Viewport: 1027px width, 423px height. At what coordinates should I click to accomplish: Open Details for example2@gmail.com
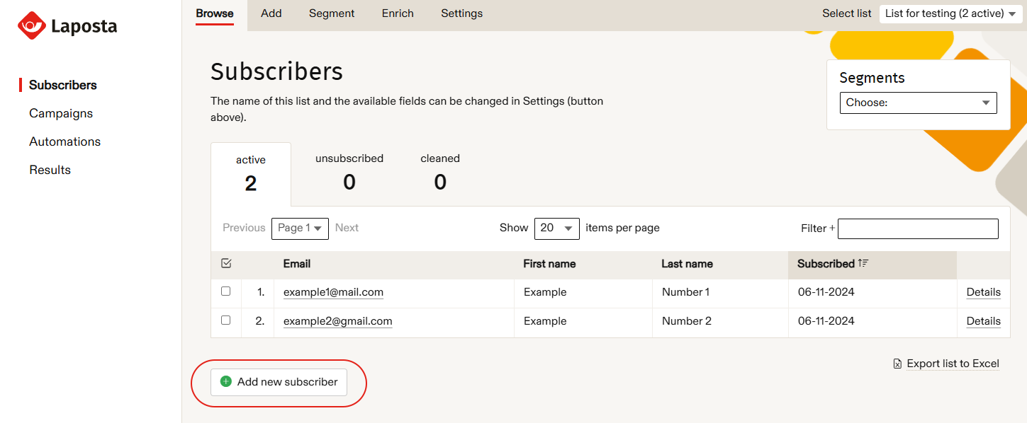tap(983, 321)
